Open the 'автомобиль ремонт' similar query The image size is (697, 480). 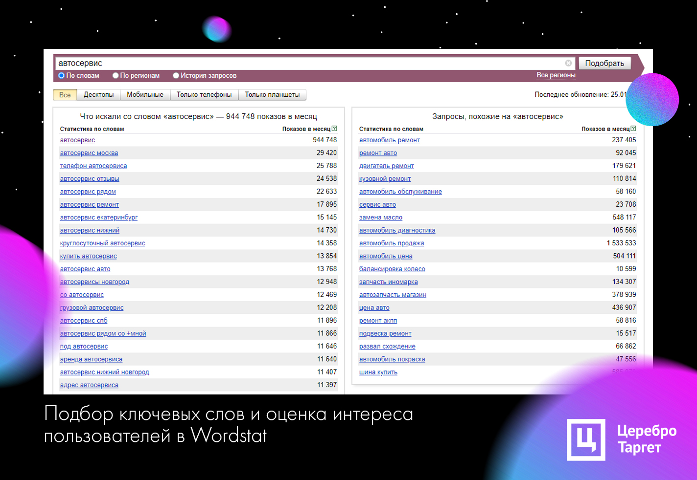pos(390,140)
